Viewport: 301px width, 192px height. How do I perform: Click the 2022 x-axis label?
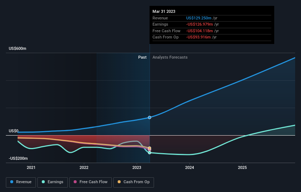84,168
